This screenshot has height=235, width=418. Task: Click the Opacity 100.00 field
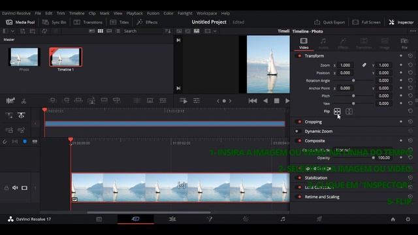[x=384, y=158]
